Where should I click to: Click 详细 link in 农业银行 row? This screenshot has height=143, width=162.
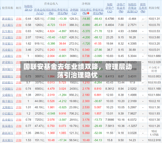tap(18, 120)
